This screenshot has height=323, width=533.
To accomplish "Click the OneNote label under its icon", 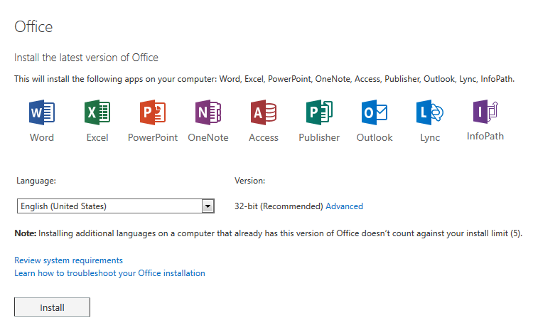I will pos(208,137).
